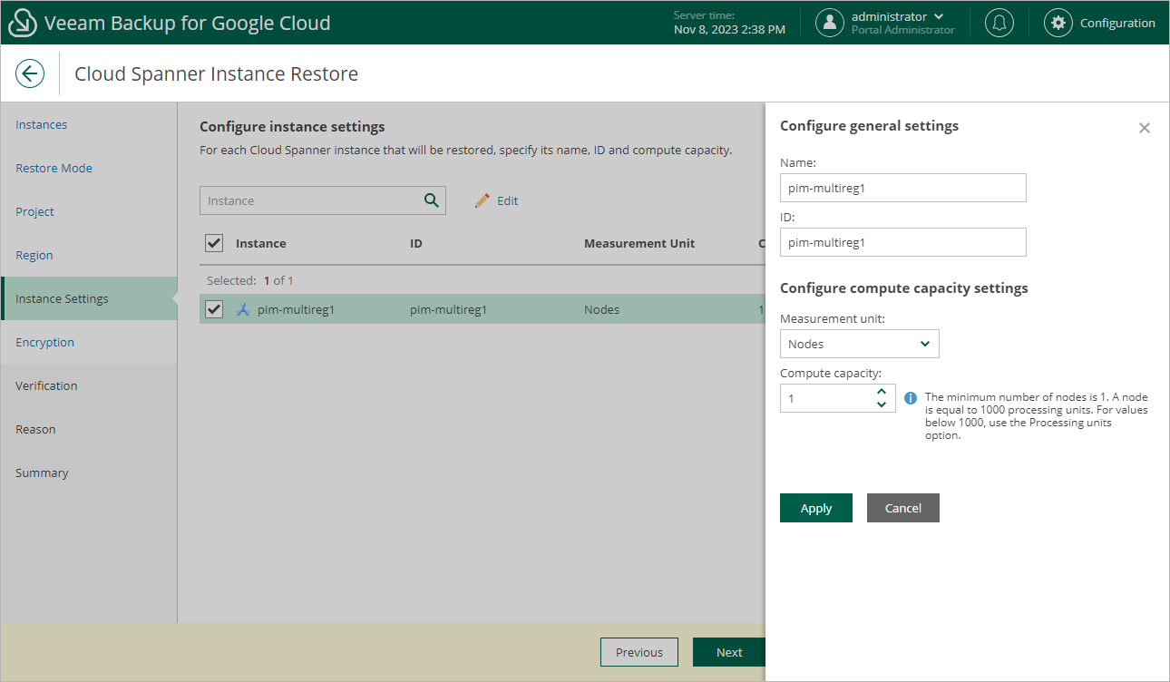Open the Configuration gear
The image size is (1170, 682).
click(x=1058, y=22)
